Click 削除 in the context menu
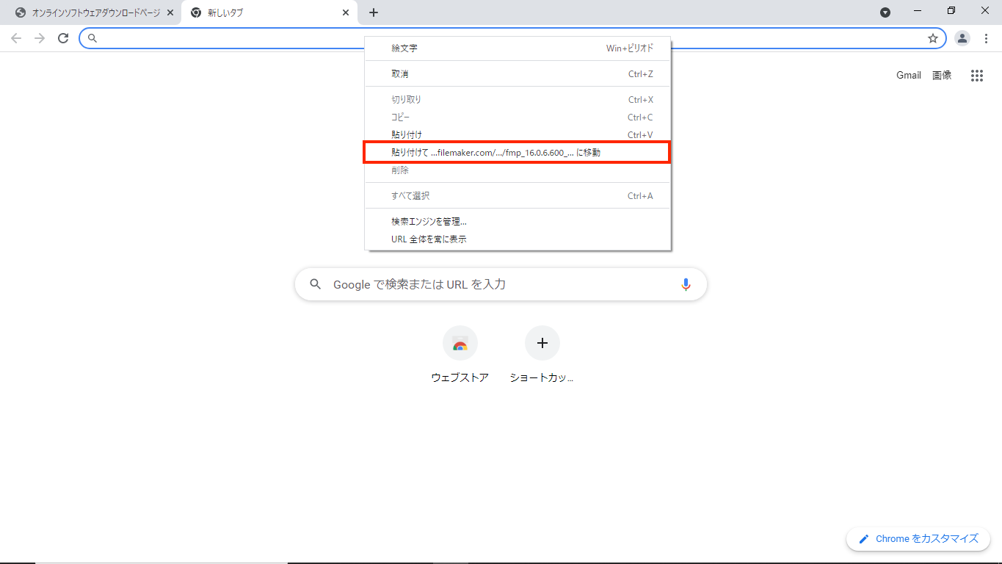1002x564 pixels. [x=518, y=170]
